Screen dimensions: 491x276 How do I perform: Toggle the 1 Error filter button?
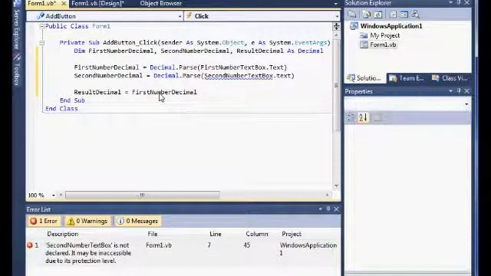point(44,222)
